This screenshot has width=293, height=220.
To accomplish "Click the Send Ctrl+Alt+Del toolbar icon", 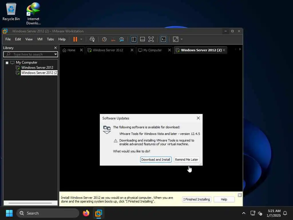I will (92, 39).
